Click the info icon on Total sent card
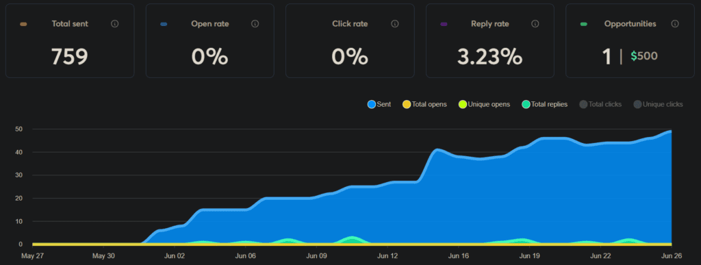 115,24
